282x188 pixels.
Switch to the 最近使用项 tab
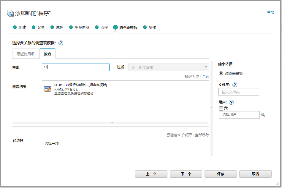pyautogui.click(x=26, y=54)
